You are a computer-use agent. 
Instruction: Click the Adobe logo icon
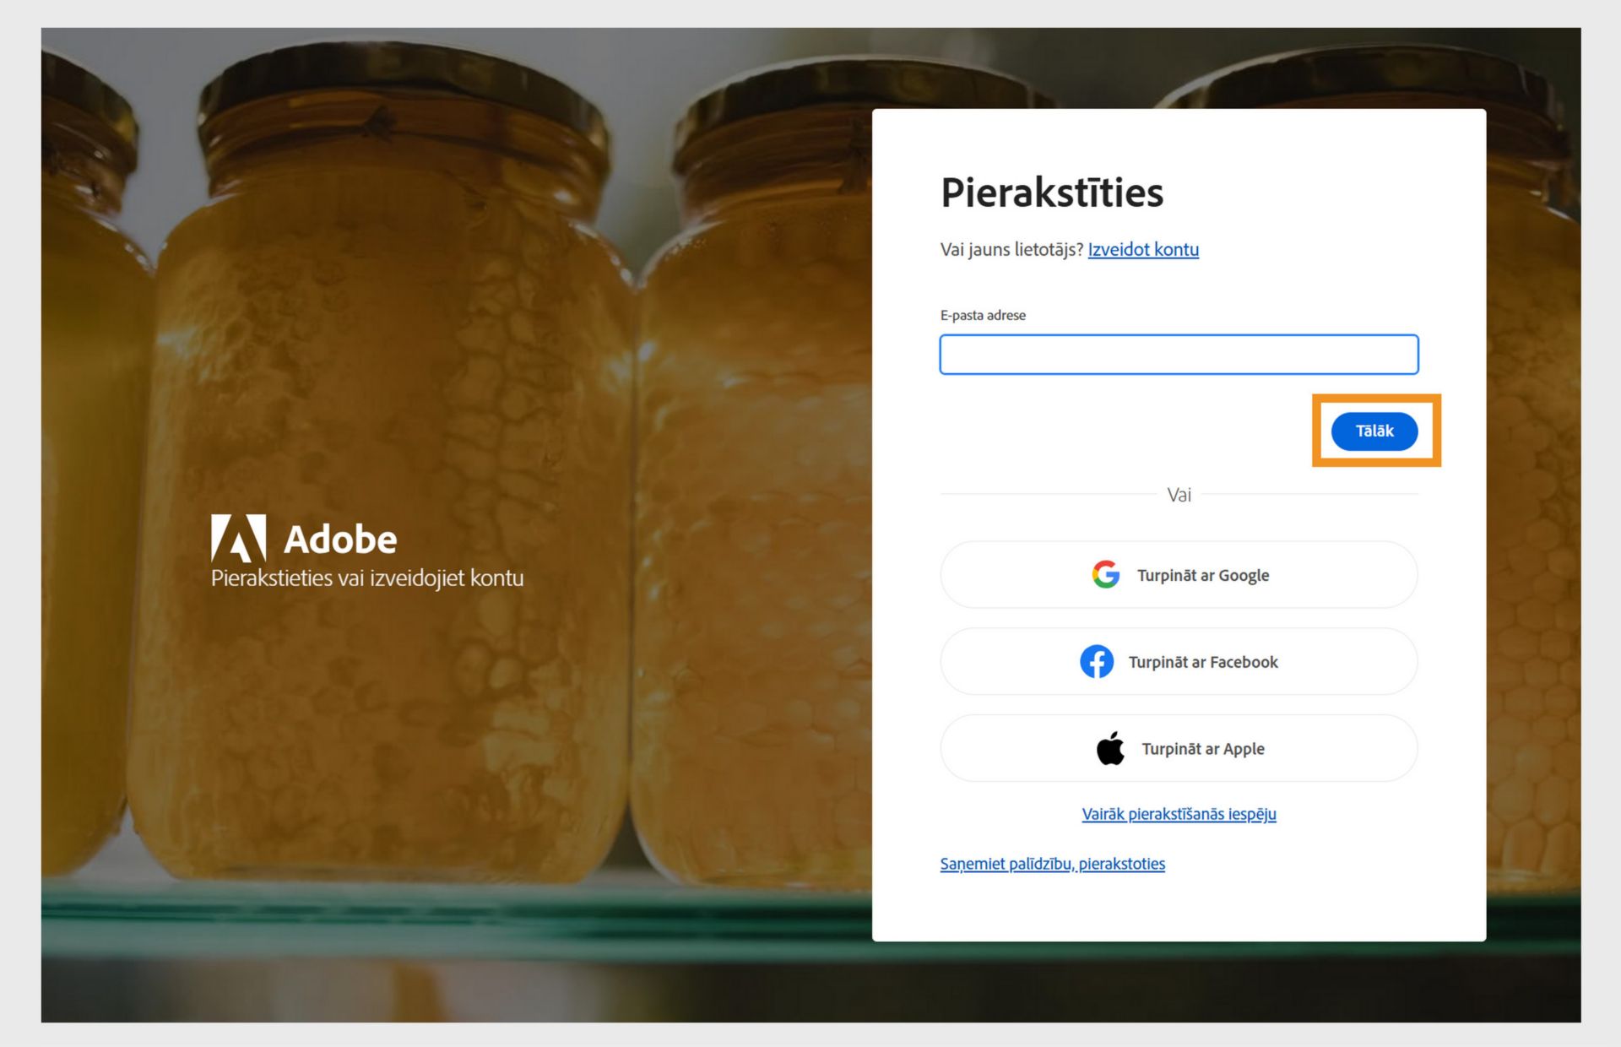pyautogui.click(x=238, y=538)
